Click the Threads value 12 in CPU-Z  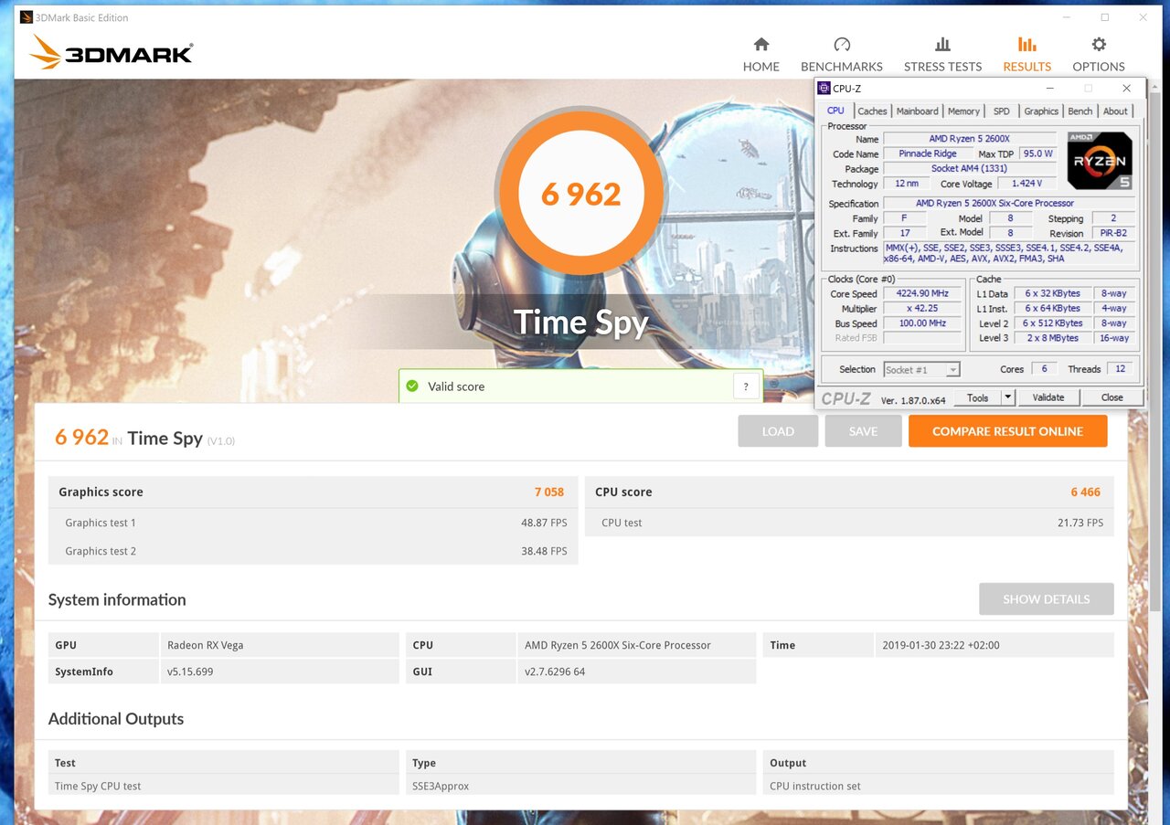1121,369
